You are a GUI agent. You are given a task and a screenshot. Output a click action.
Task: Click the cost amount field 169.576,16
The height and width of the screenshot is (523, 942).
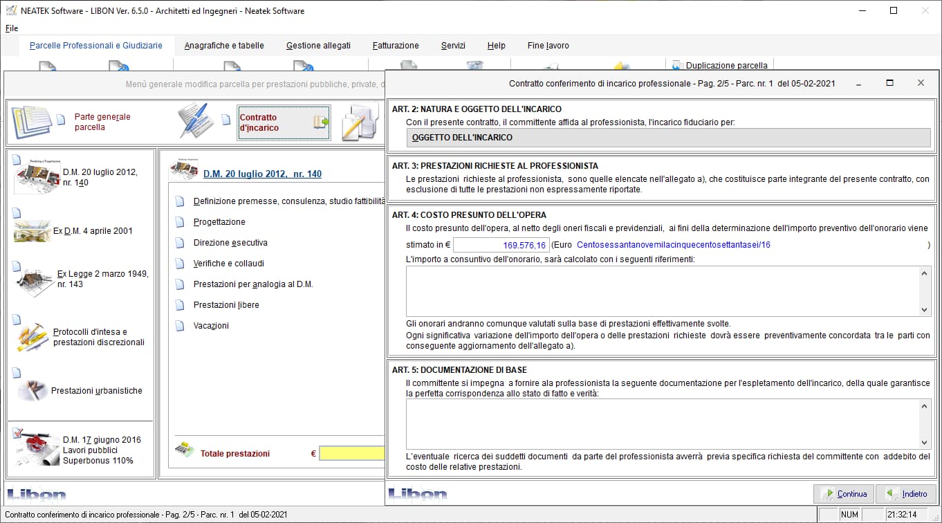coord(501,245)
